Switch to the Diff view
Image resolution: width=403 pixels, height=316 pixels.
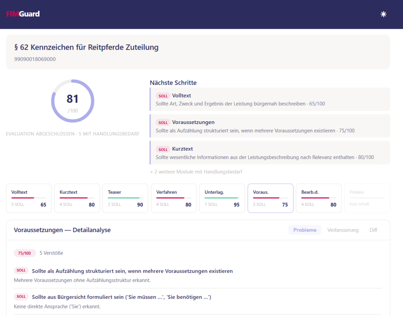(373, 230)
